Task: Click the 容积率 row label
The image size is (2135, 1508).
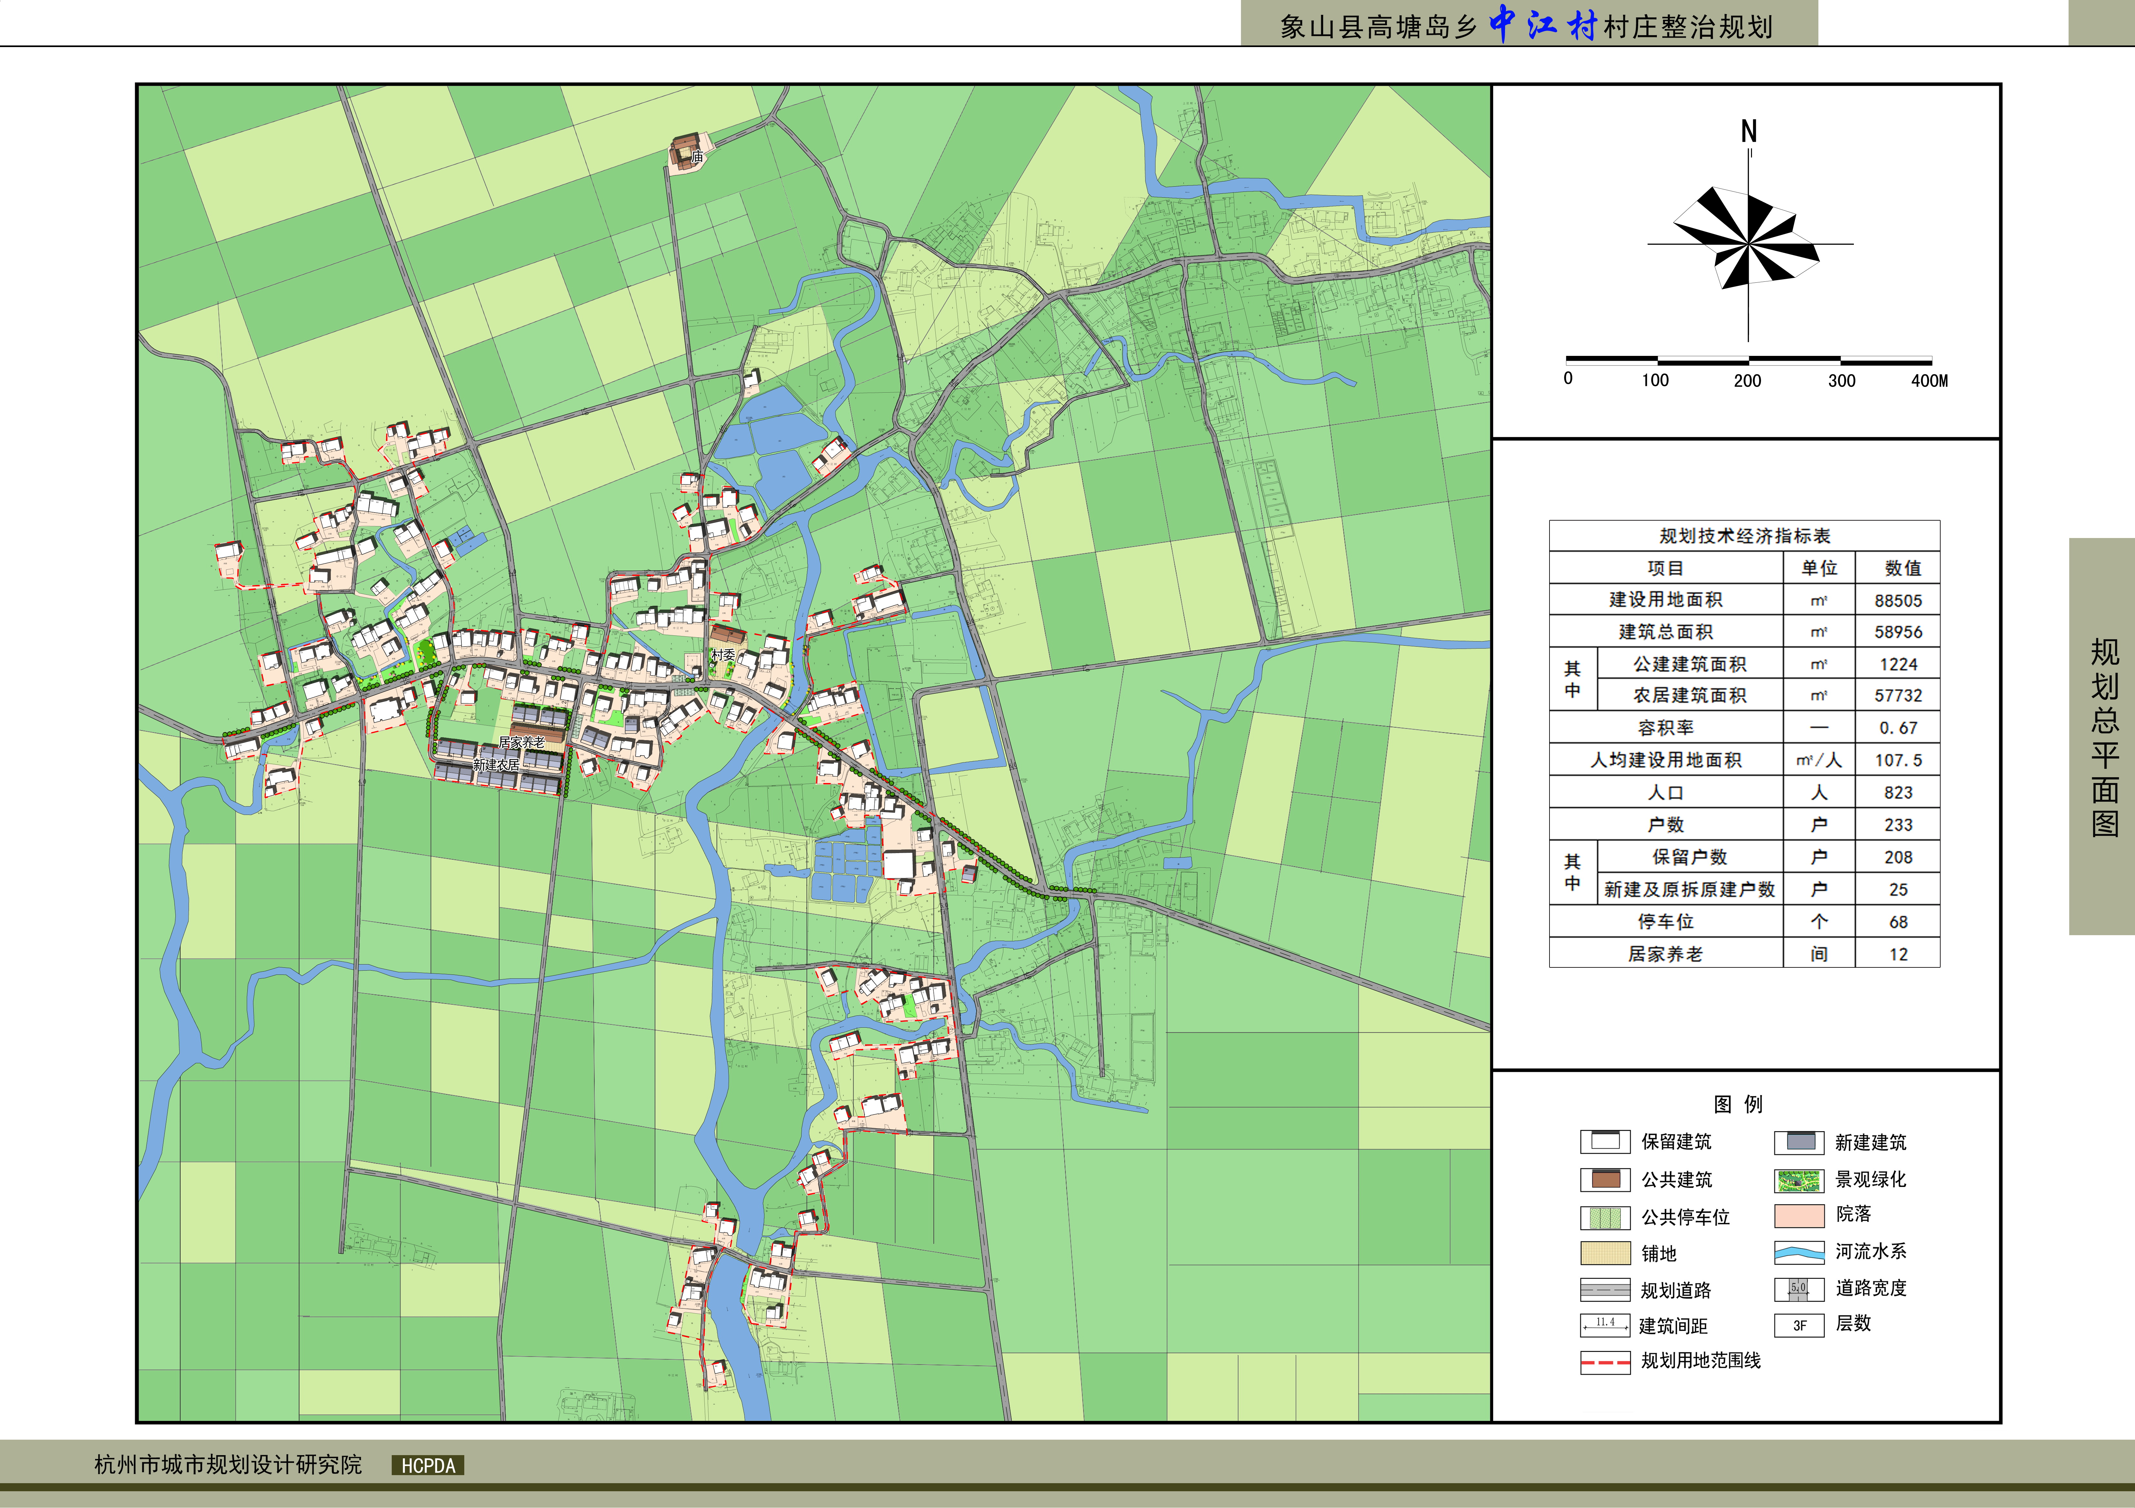Action: tap(1666, 728)
